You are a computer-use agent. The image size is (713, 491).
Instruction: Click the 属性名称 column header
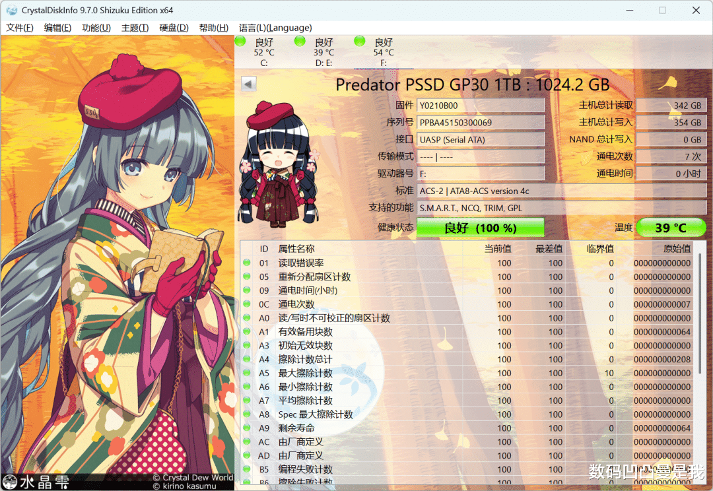point(296,249)
